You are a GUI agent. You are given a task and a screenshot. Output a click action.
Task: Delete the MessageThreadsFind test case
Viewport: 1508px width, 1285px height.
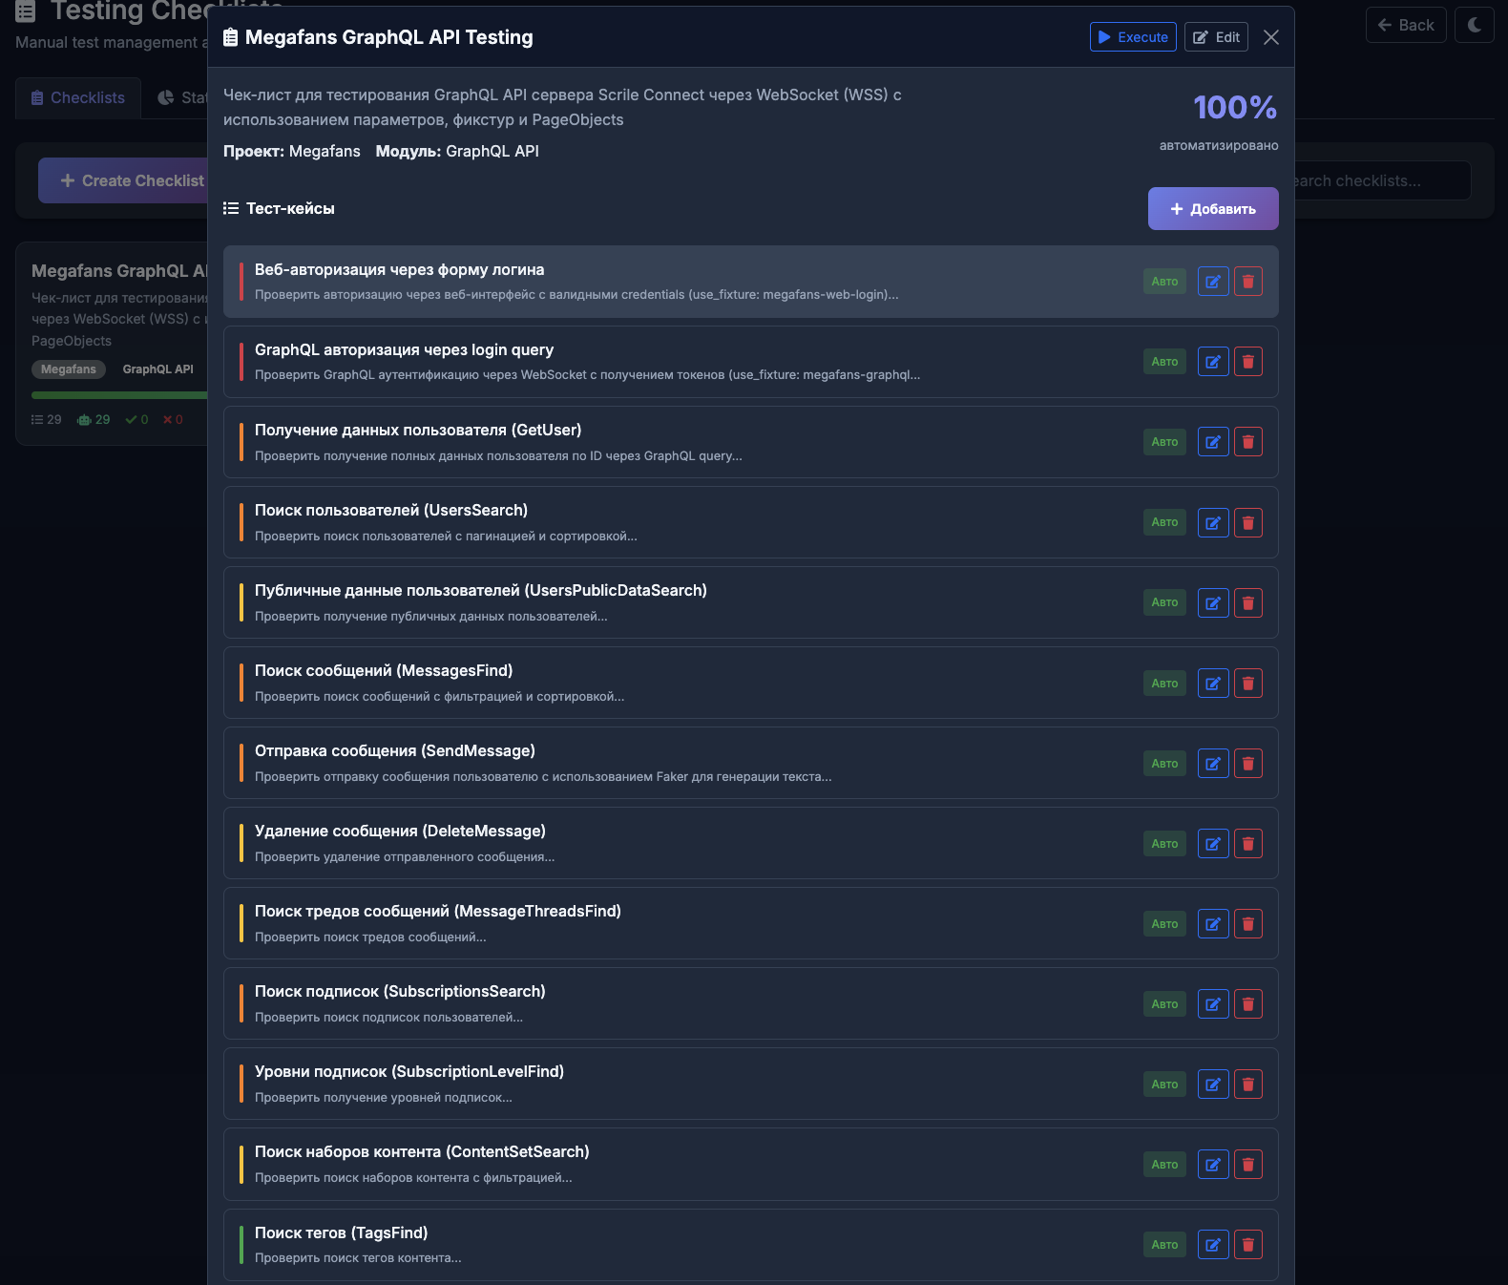pyautogui.click(x=1248, y=923)
